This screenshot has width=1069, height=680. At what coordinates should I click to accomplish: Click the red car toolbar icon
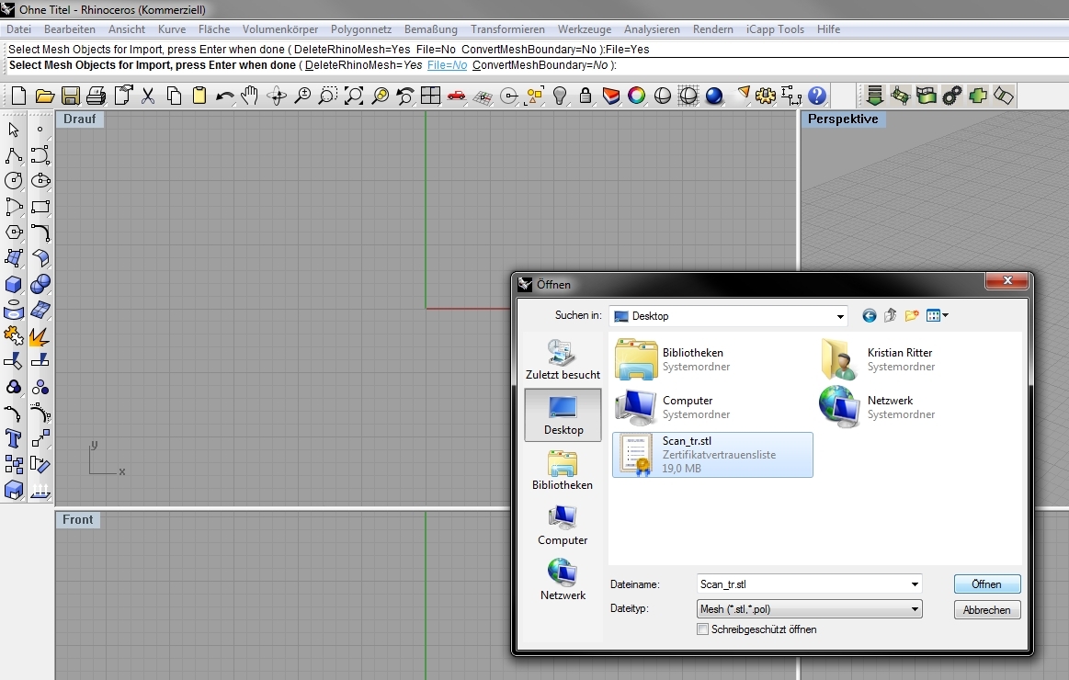click(456, 96)
